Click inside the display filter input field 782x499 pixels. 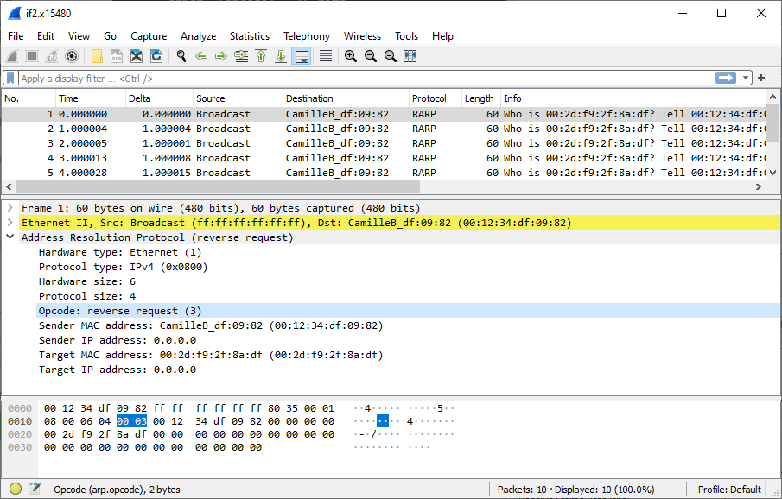point(346,78)
